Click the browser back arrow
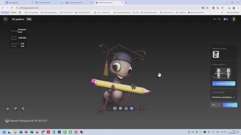 point(3,8)
